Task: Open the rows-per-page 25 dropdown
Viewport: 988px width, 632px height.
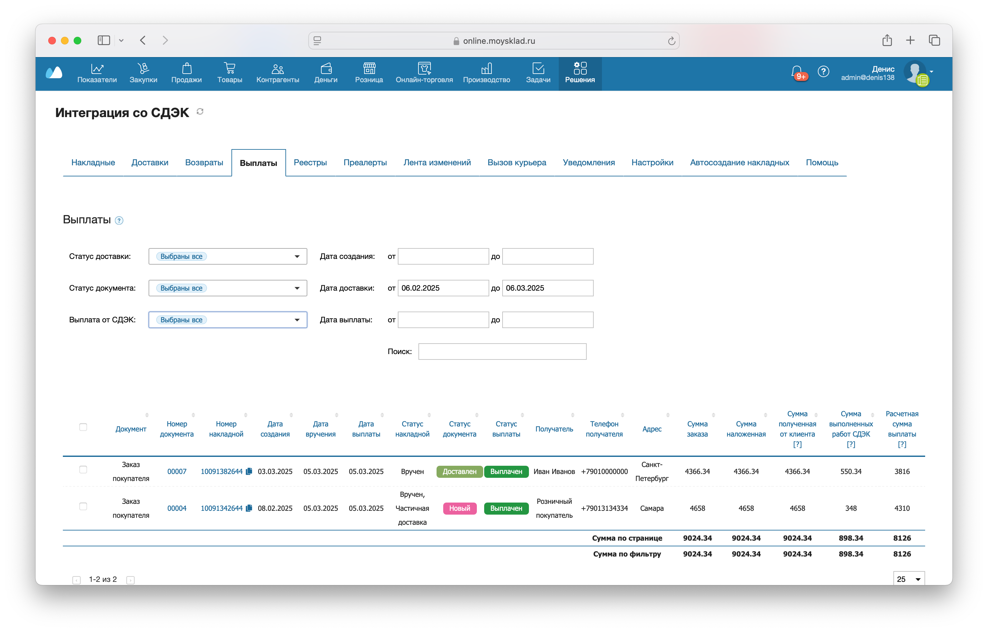Action: pyautogui.click(x=909, y=579)
